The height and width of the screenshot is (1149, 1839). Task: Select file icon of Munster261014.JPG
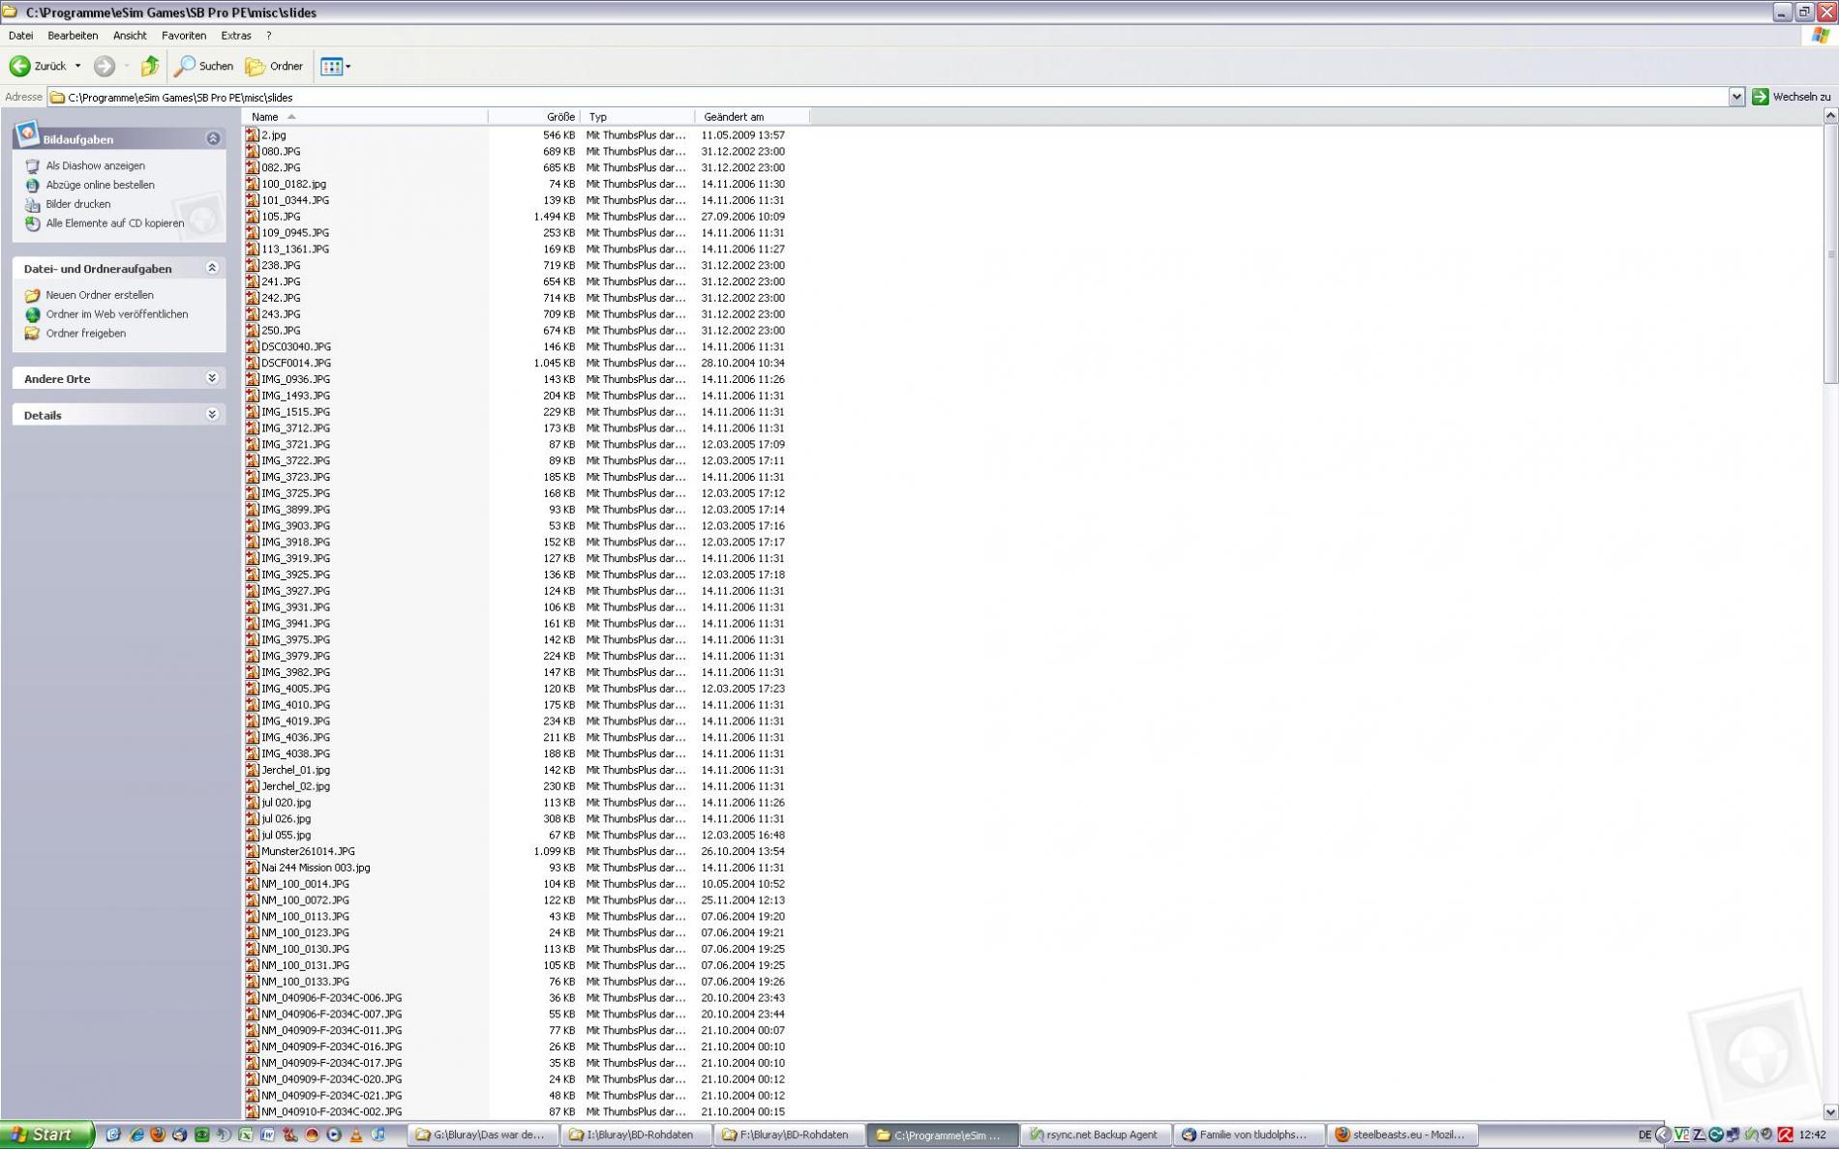point(252,851)
